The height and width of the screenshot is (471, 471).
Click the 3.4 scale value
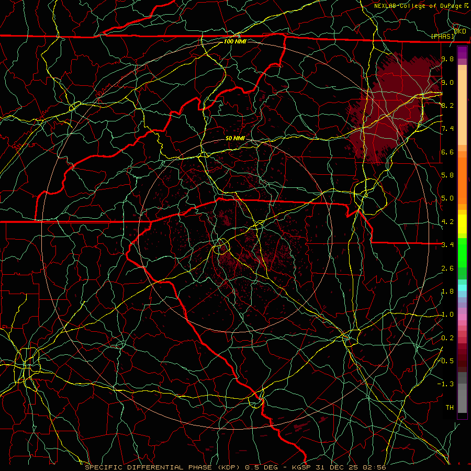[x=447, y=245]
